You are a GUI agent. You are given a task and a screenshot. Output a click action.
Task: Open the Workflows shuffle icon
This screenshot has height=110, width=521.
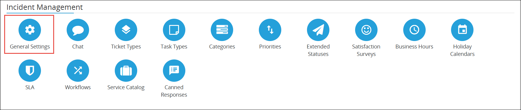[78, 70]
